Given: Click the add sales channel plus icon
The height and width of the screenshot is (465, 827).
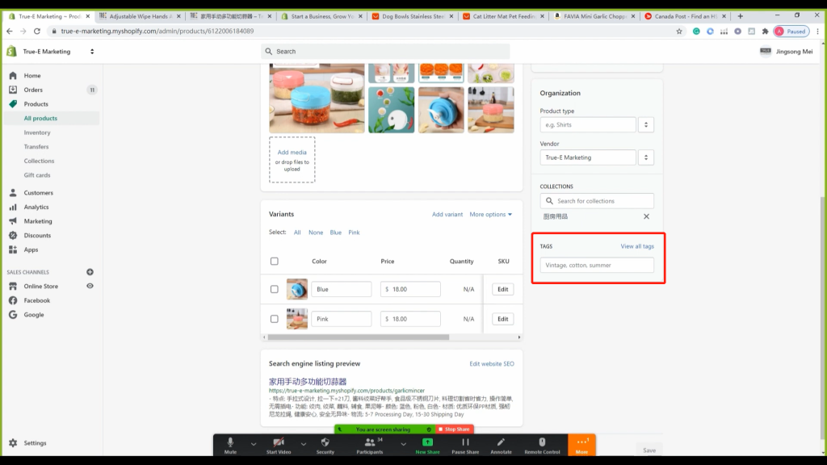Looking at the screenshot, I should (x=88, y=271).
